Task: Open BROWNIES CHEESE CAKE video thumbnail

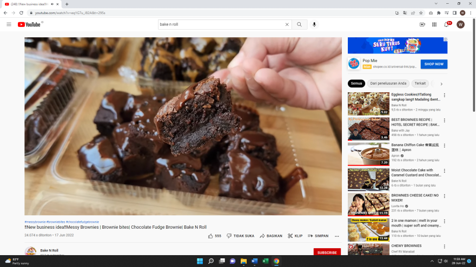Action: click(368, 204)
